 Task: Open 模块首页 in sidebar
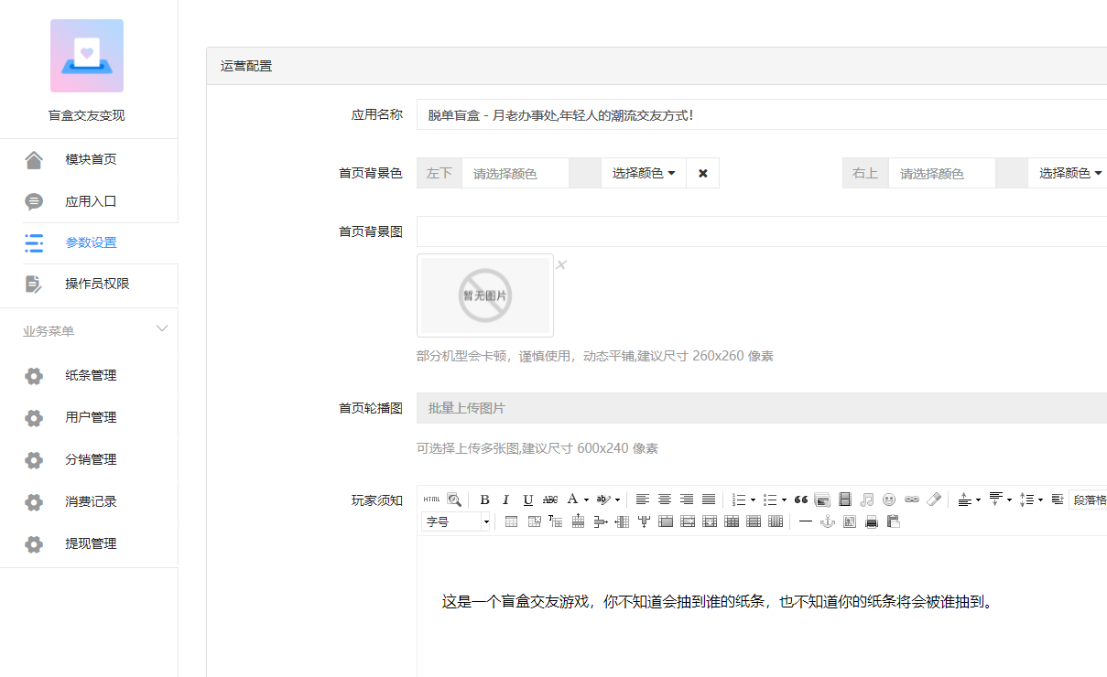[x=89, y=159]
